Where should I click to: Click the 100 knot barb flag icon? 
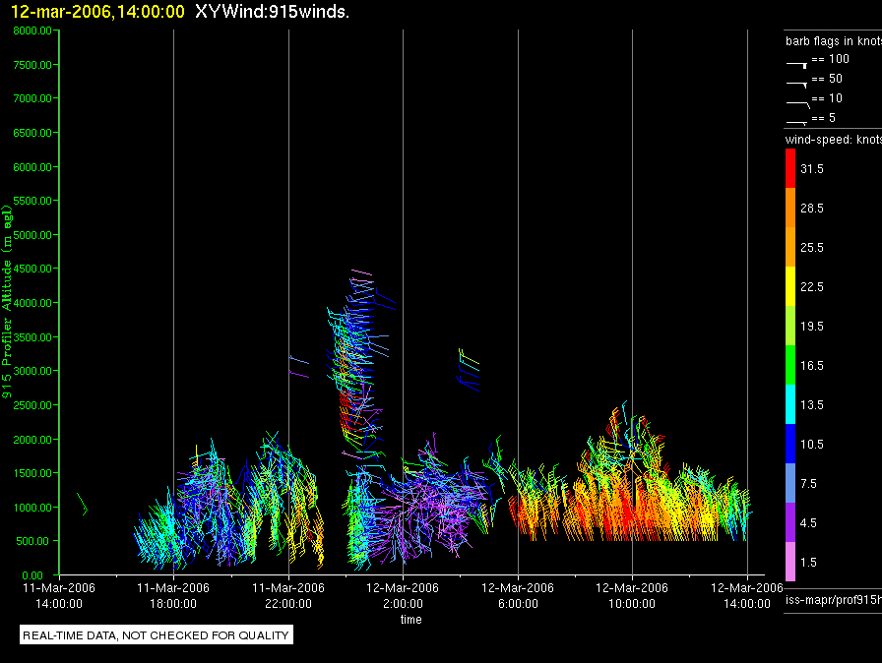[x=796, y=65]
